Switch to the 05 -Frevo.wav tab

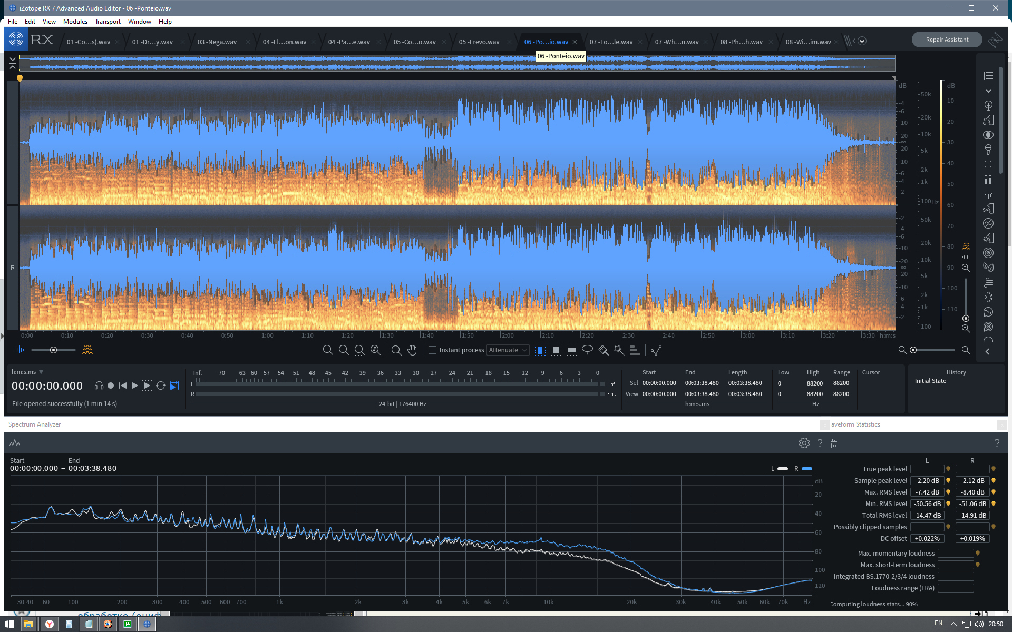coord(479,42)
